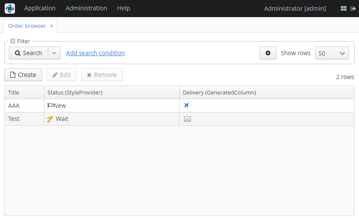Open the Search button dropdown arrow
This screenshot has height=218, width=359.
[54, 53]
